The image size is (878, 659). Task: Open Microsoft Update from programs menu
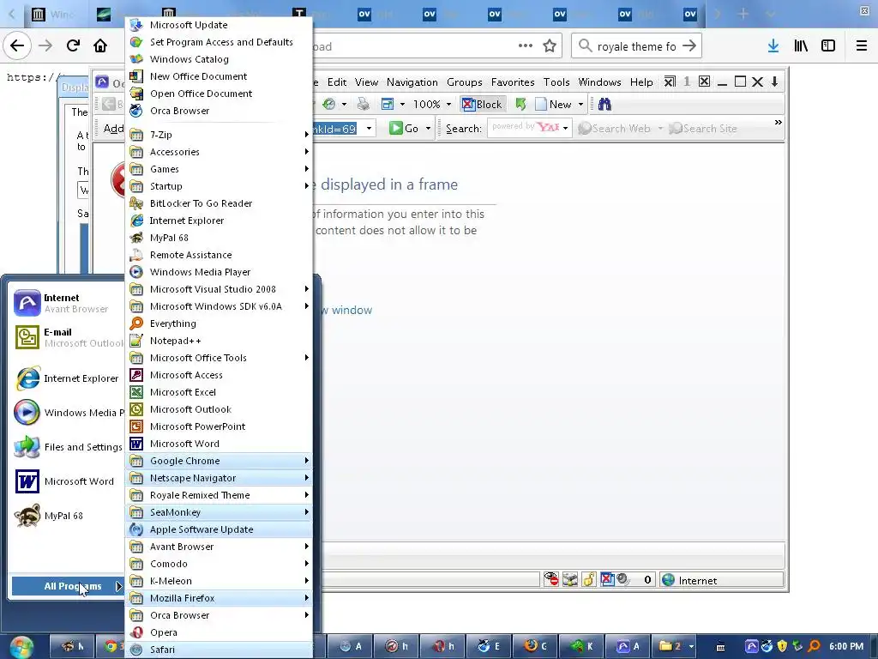pyautogui.click(x=219, y=25)
